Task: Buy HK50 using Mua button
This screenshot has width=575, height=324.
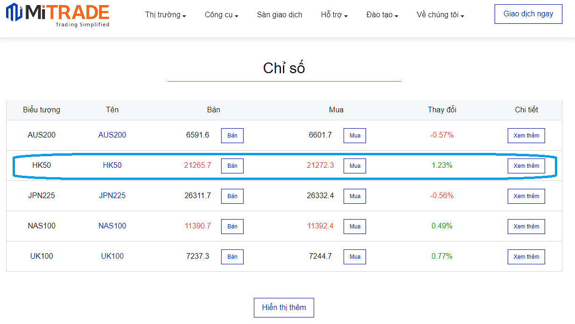Action: coord(355,166)
